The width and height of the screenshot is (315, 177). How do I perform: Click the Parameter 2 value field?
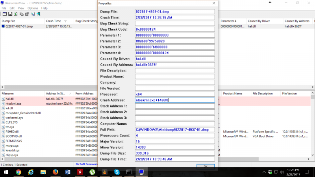(175, 41)
